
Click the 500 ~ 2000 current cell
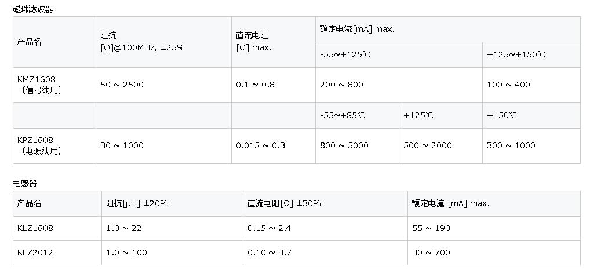tap(440, 146)
